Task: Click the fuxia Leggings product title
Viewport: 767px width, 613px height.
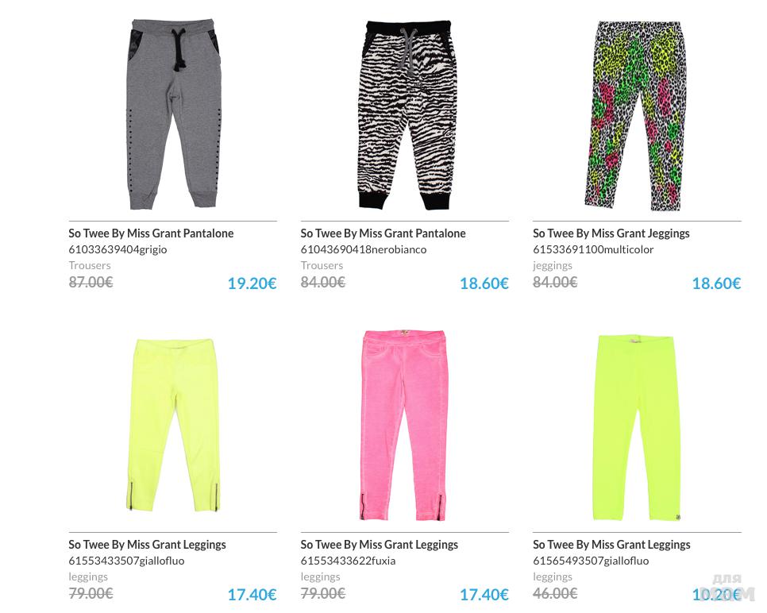Action: [379, 545]
